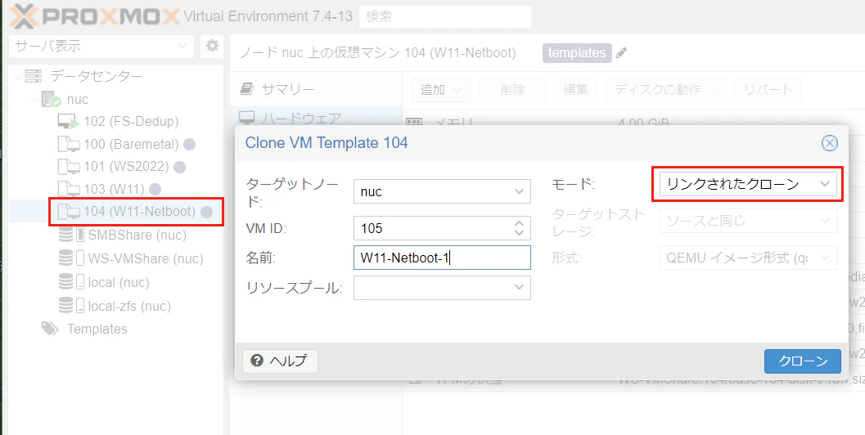This screenshot has height=435, width=865.
Task: Click the search field at top
Action: coord(444,16)
